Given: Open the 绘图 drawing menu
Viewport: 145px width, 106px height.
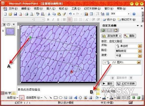Looking at the screenshot, I should tap(12, 98).
